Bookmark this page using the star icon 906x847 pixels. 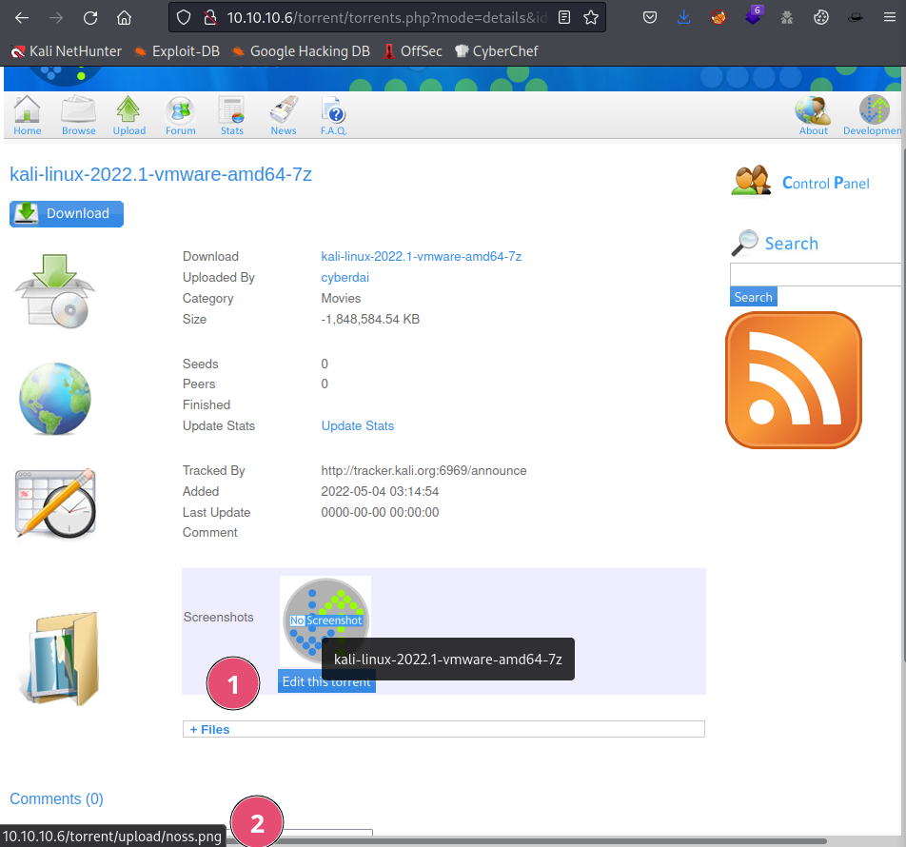pos(591,17)
